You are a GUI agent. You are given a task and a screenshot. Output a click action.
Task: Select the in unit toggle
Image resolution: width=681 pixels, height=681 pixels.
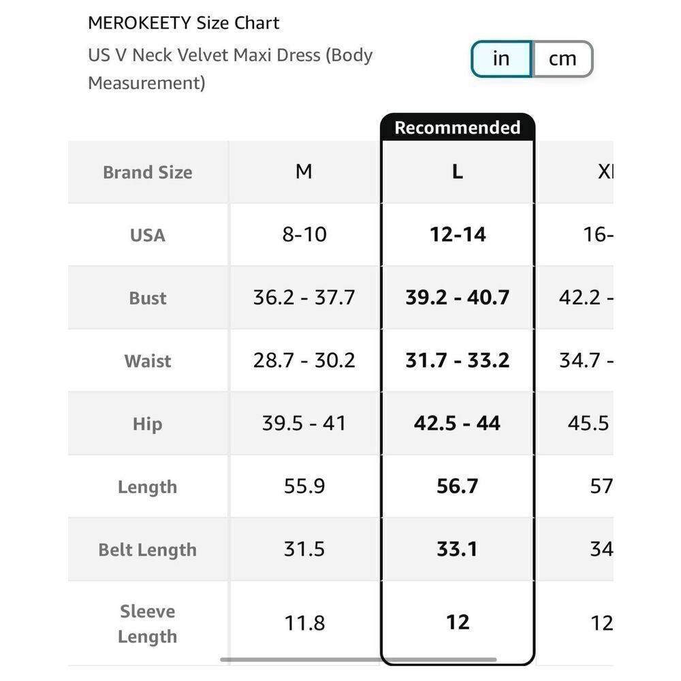coord(501,59)
